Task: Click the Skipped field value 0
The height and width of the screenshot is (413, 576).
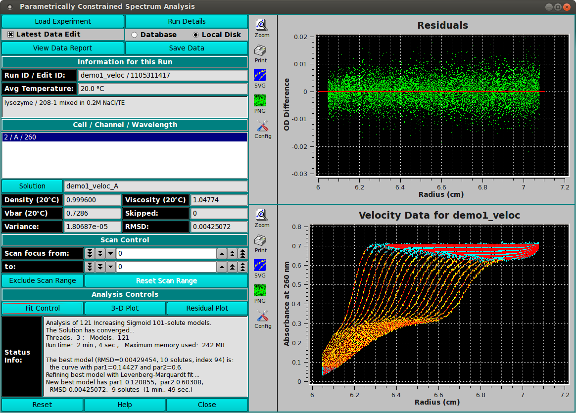Action: pyautogui.click(x=219, y=213)
